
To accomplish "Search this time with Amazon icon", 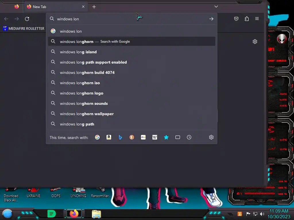I will (x=109, y=137).
